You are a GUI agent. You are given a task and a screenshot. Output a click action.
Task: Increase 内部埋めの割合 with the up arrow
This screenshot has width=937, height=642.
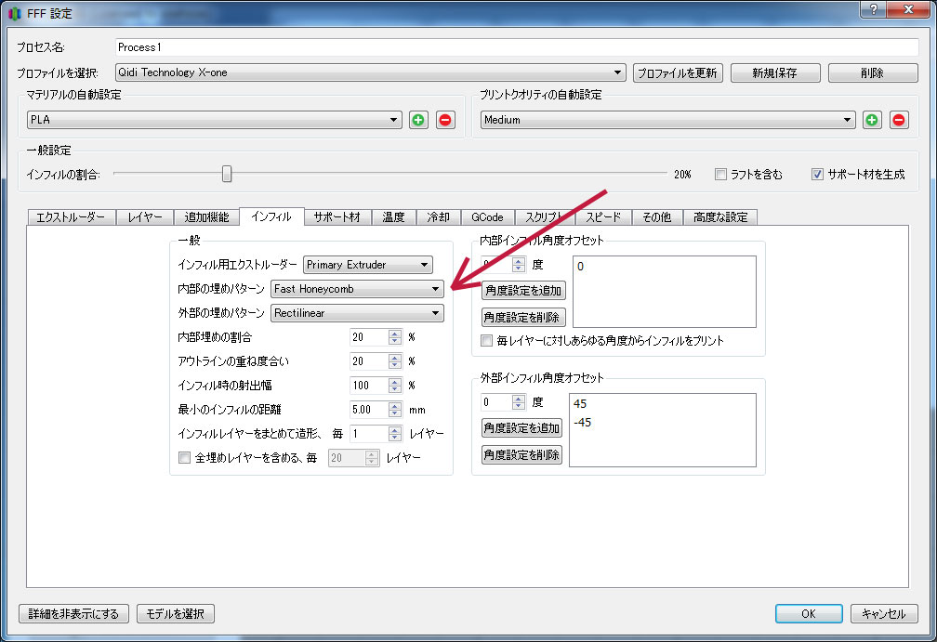click(x=395, y=333)
